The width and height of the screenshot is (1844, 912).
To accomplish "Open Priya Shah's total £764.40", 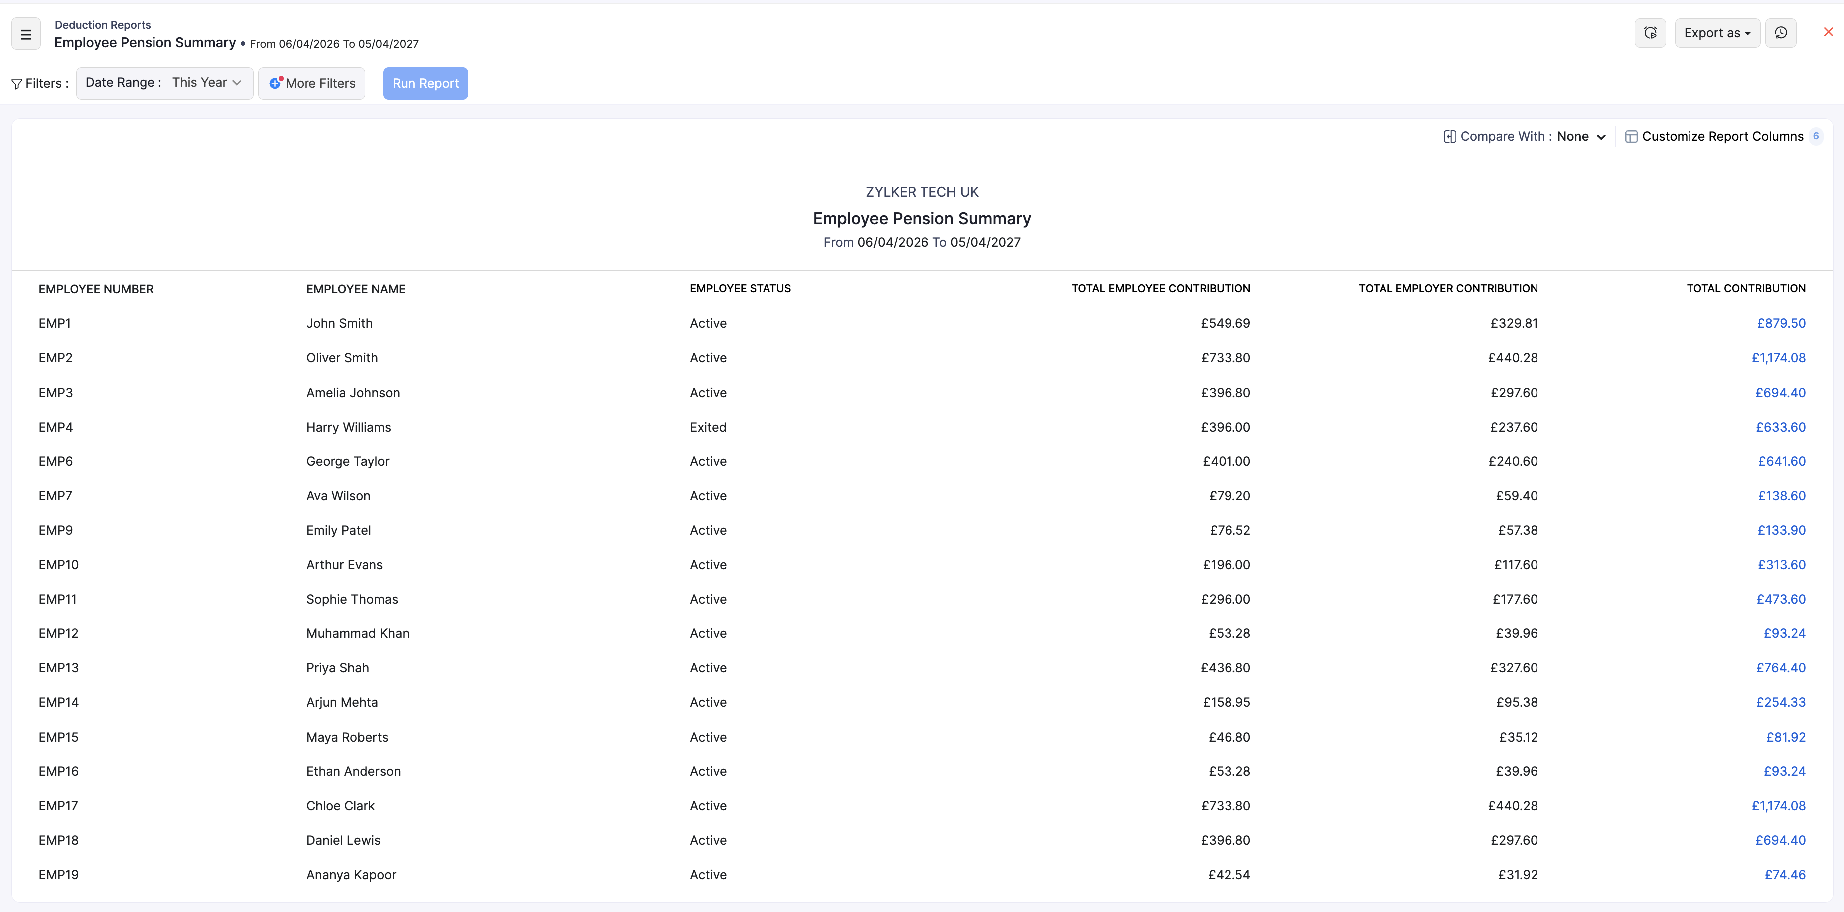I will point(1781,668).
